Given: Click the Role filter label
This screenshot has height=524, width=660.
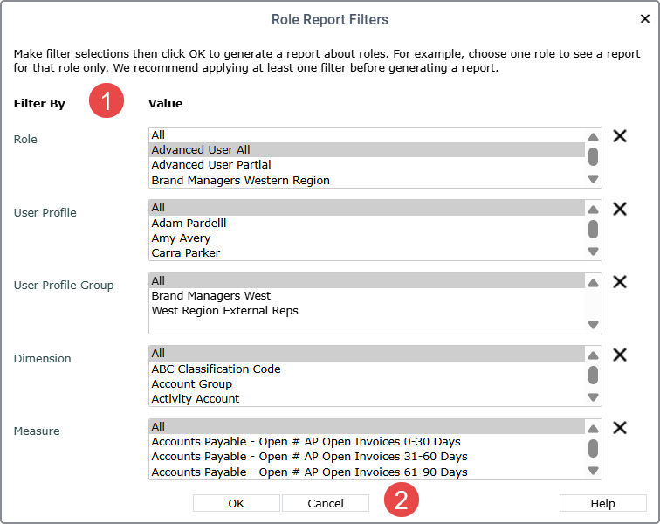Looking at the screenshot, I should [x=25, y=140].
